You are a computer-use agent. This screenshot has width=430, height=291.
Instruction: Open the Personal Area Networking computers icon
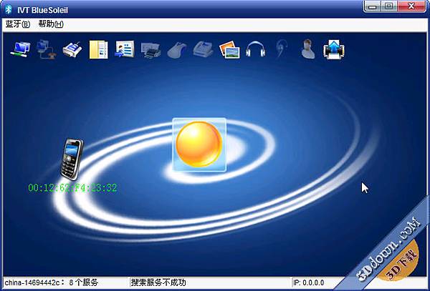point(20,49)
